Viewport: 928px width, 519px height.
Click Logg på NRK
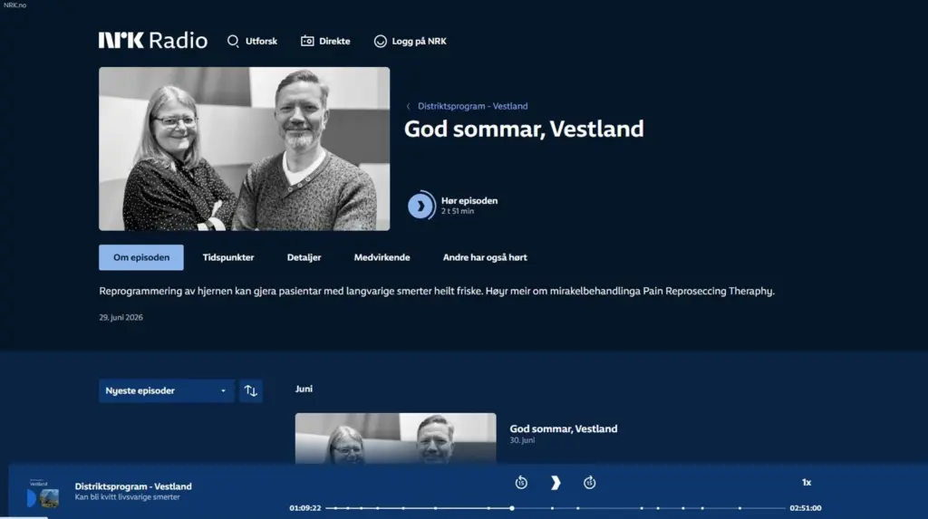[x=411, y=41]
